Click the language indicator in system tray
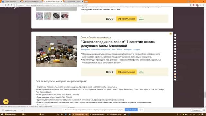The width and height of the screenshot is (206, 116). pyautogui.click(x=194, y=114)
